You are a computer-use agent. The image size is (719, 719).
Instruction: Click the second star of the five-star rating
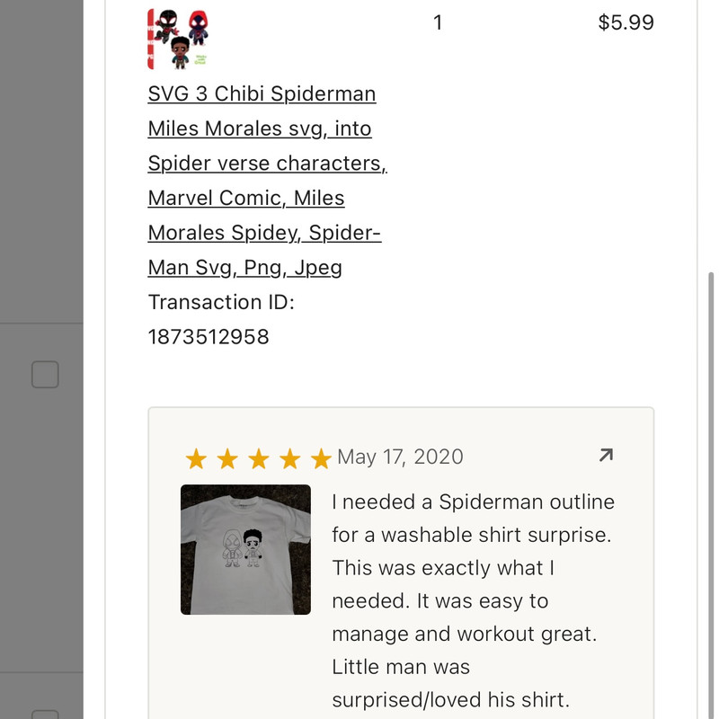[228, 457]
